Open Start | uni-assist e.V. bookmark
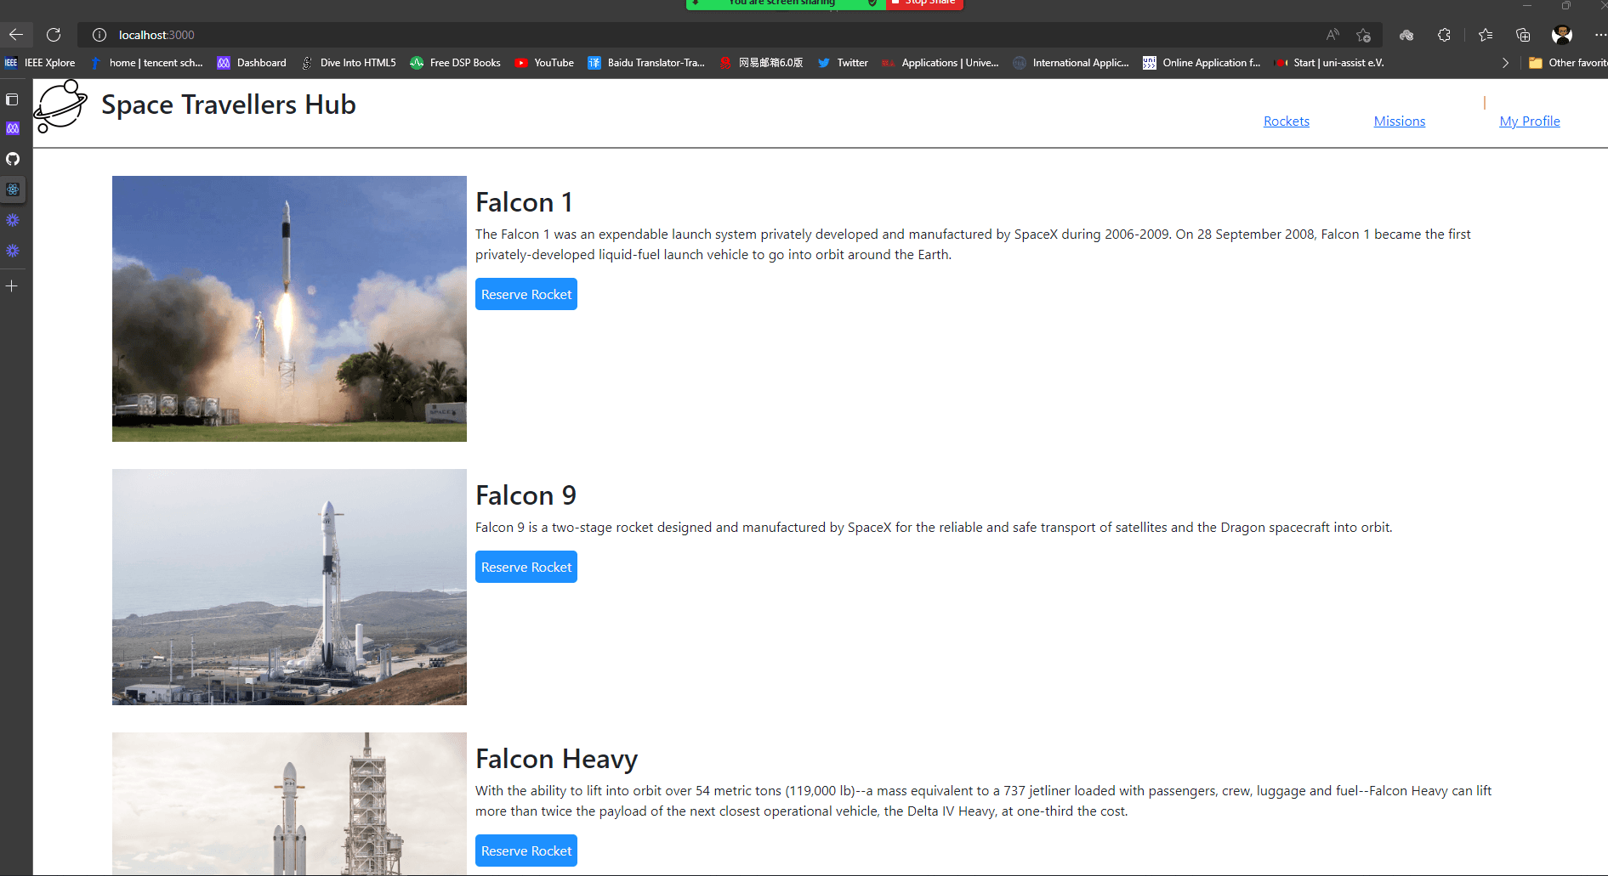The width and height of the screenshot is (1608, 876). [x=1329, y=63]
